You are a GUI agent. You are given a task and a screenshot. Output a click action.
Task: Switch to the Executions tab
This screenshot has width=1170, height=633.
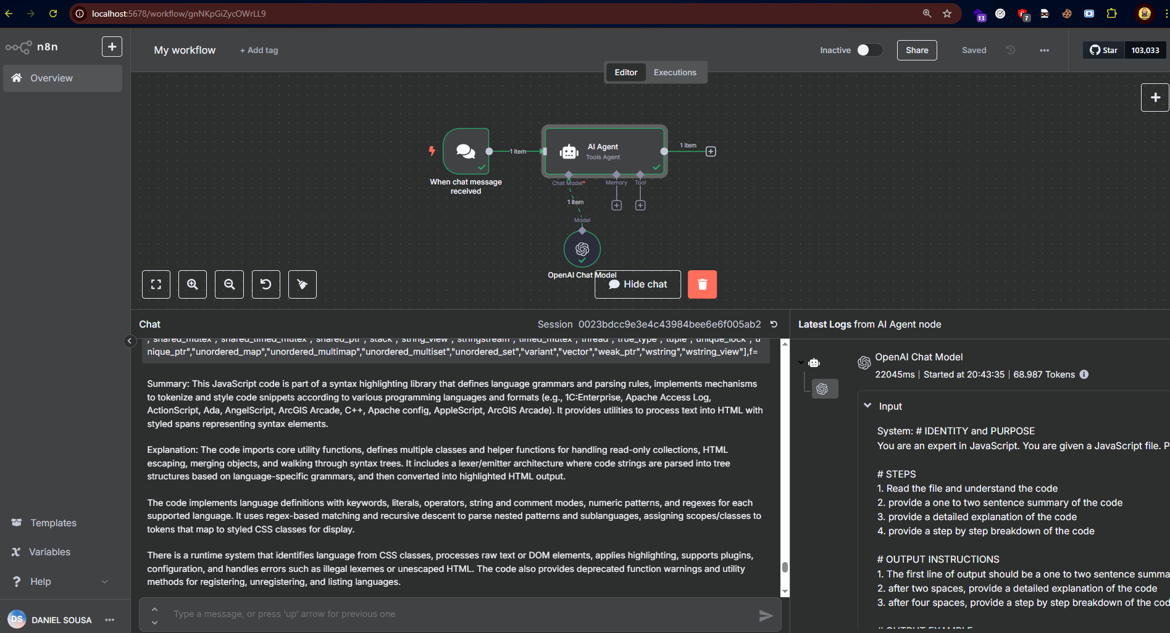[675, 73]
